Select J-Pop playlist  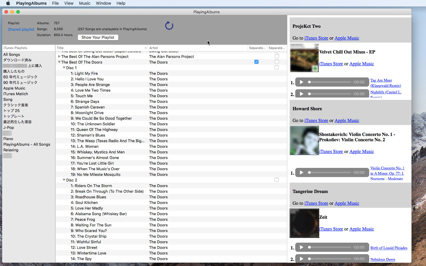click(28, 127)
